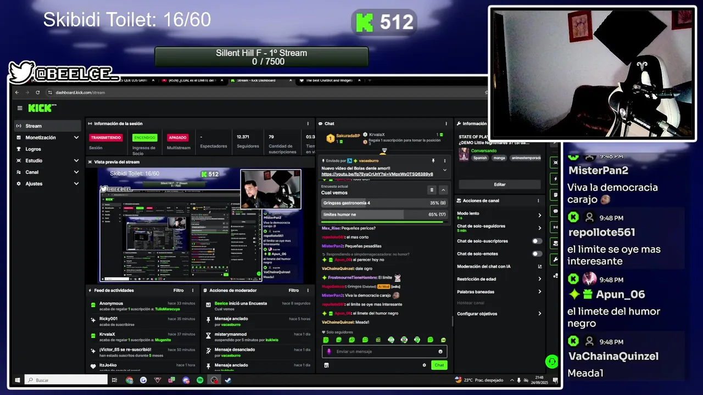
Task: Open external link for Moderación del chat con IA
Action: coord(540,267)
